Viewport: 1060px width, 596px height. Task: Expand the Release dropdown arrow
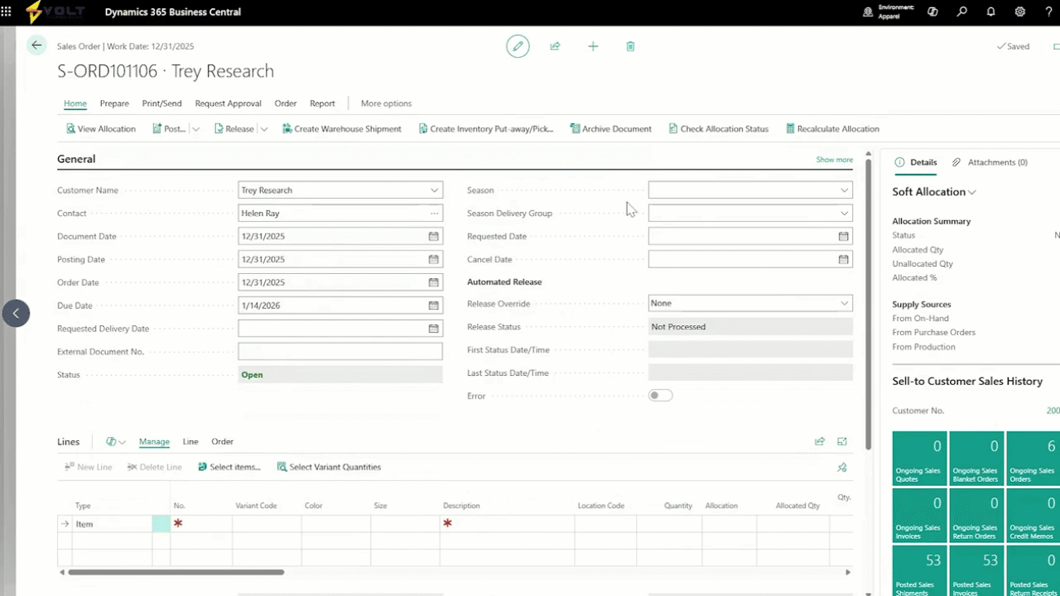click(x=264, y=129)
